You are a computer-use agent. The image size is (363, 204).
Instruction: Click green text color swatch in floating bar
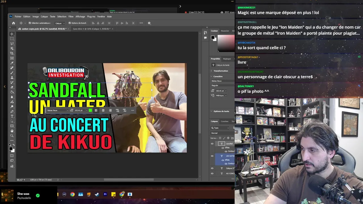point(90,110)
